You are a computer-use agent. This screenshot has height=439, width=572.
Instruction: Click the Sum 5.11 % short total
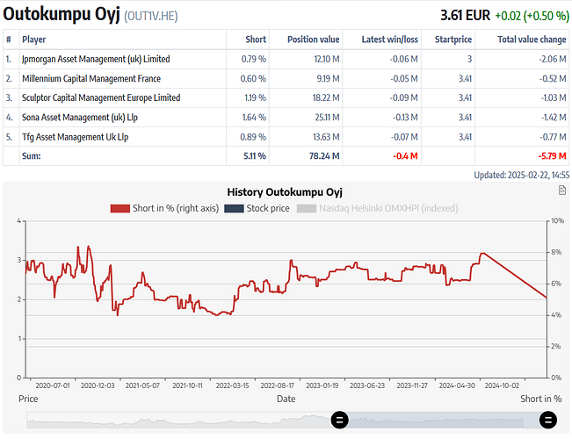[255, 156]
